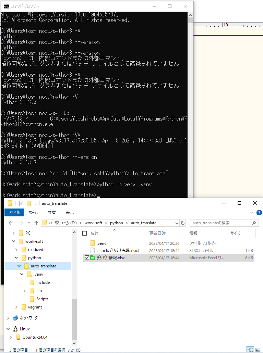Open the address bar history dropdown

177,223
